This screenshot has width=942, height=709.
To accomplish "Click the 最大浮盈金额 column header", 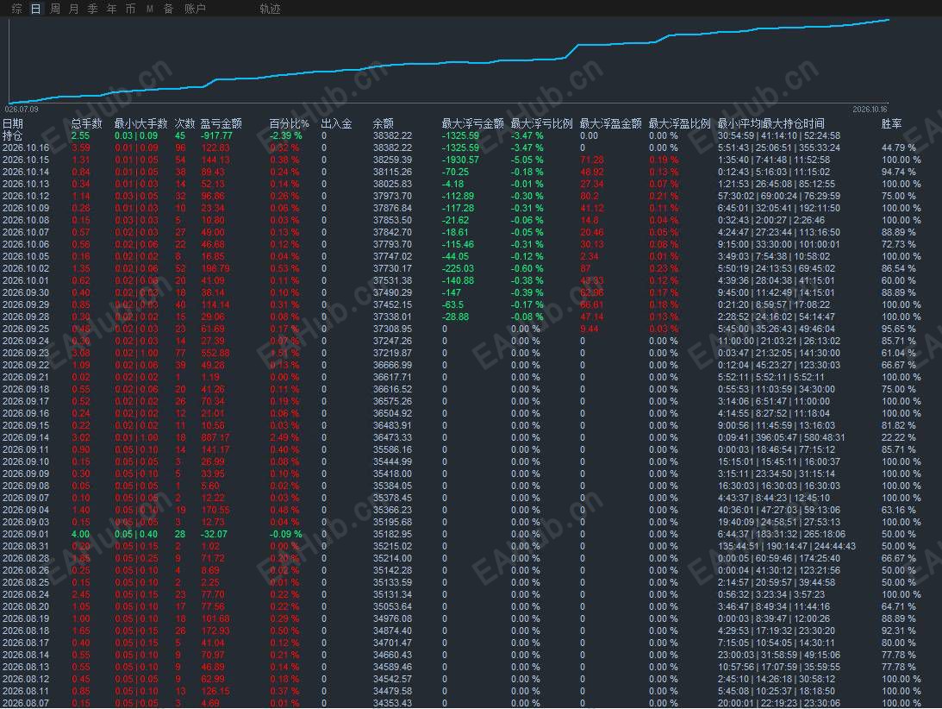I will tap(610, 124).
